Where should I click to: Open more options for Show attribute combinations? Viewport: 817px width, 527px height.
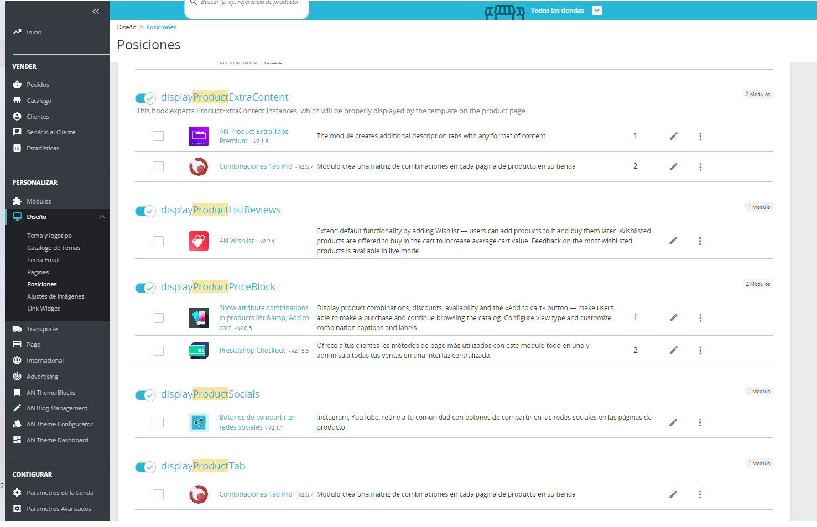pyautogui.click(x=700, y=318)
